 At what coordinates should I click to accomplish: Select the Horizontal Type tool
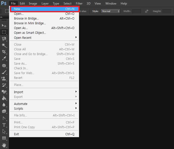tap(4, 125)
